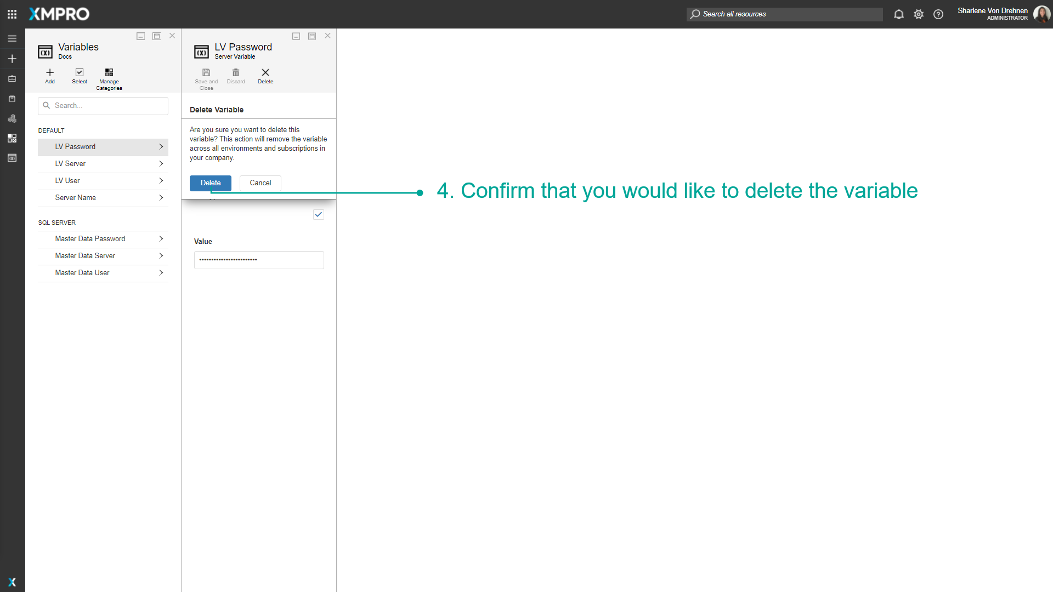Click the Discard trash icon
The height and width of the screenshot is (592, 1053).
[x=236, y=72]
